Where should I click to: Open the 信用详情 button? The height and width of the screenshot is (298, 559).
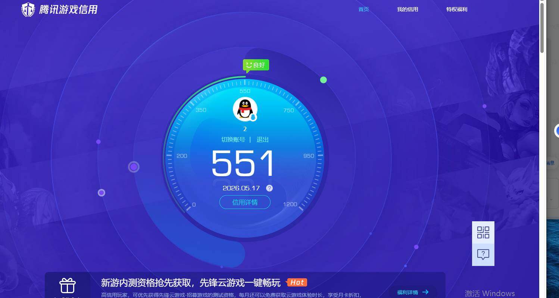pos(245,202)
